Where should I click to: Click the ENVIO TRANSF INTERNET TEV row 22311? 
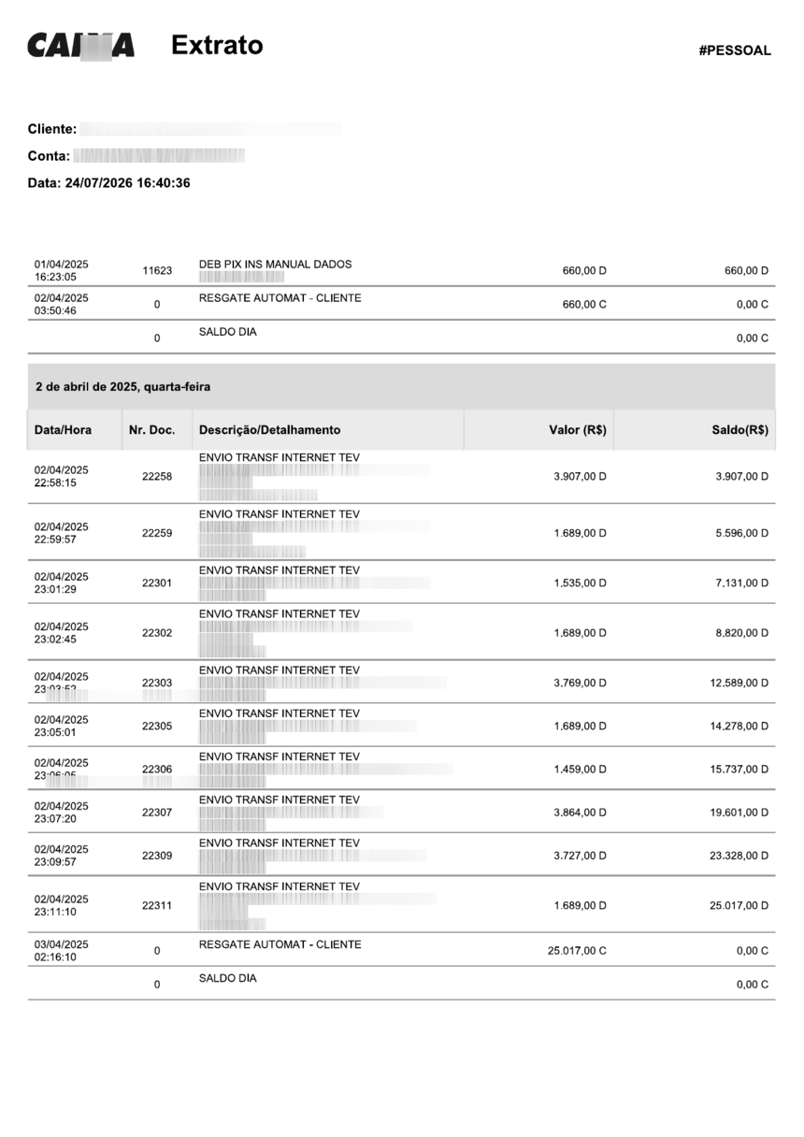pyautogui.click(x=401, y=904)
